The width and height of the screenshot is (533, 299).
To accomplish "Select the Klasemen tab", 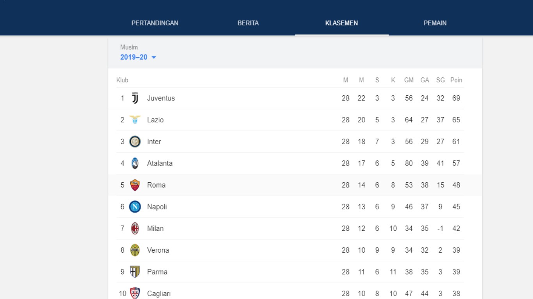I will 341,23.
